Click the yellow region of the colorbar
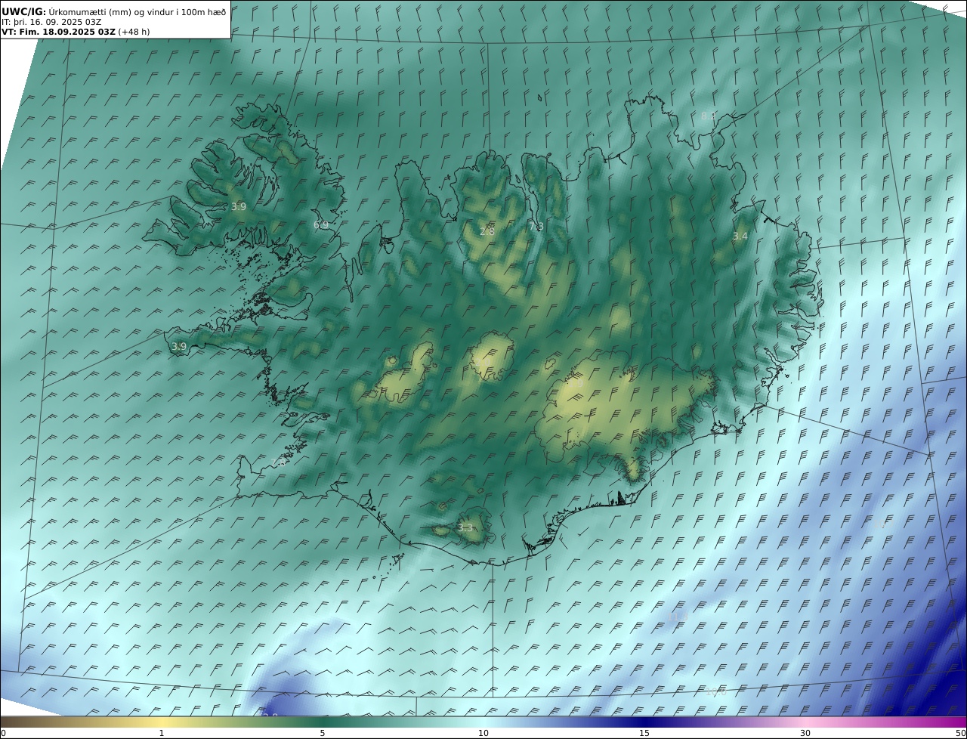 (x=162, y=722)
